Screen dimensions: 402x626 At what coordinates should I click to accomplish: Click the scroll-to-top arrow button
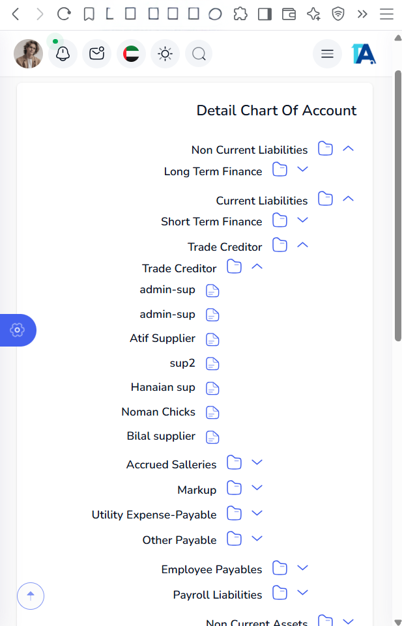(31, 595)
